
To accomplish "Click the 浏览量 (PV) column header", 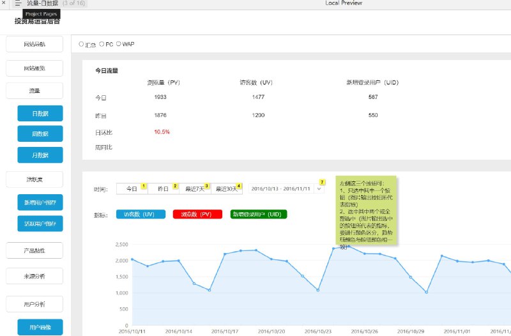I will (x=164, y=83).
